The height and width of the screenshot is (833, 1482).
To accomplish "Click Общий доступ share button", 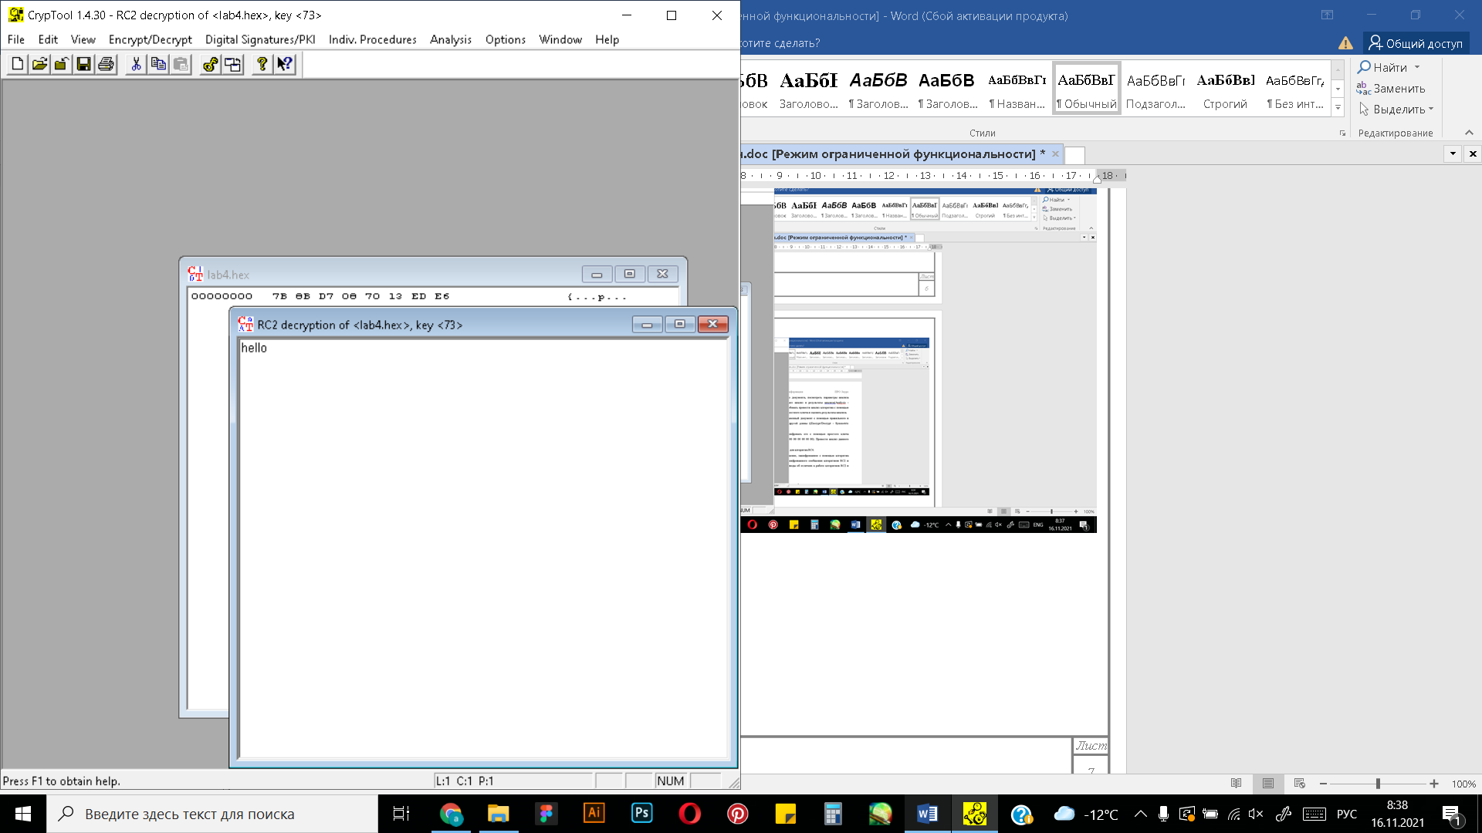I will [x=1416, y=43].
